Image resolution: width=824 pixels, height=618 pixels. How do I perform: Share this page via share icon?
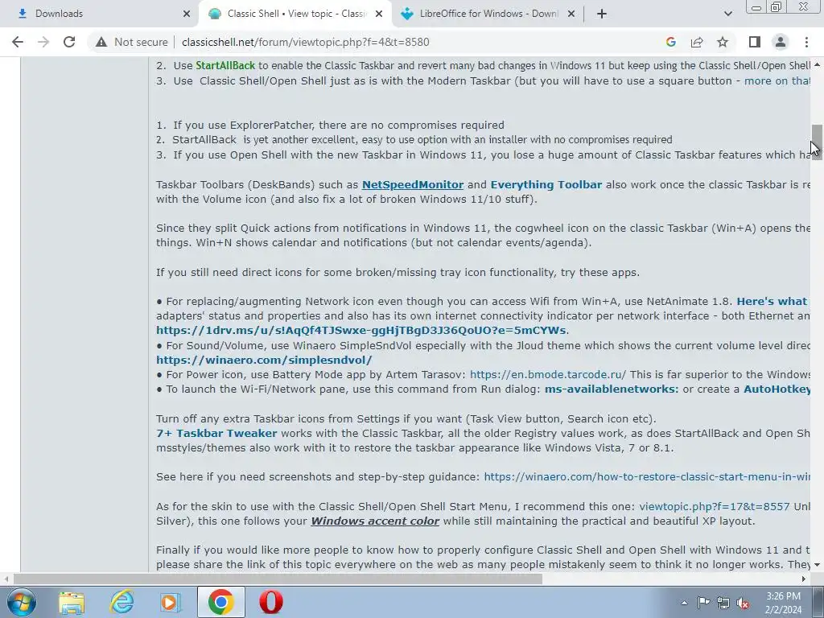[x=697, y=42]
